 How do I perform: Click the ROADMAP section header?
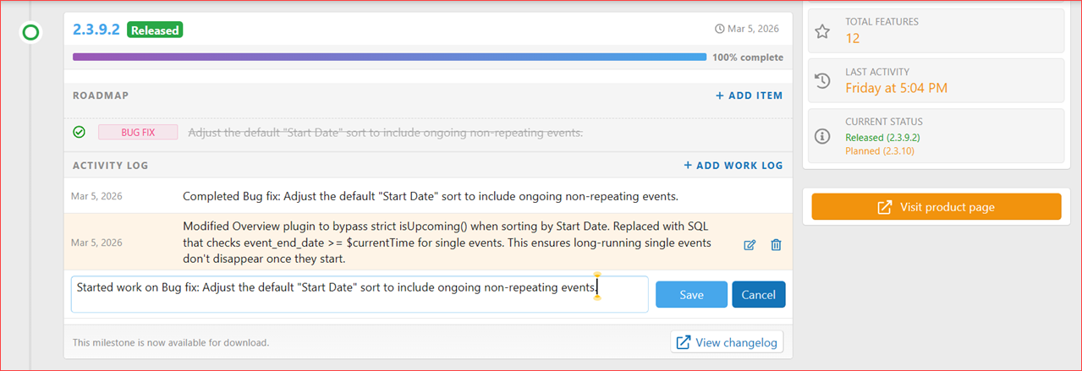pyautogui.click(x=101, y=95)
